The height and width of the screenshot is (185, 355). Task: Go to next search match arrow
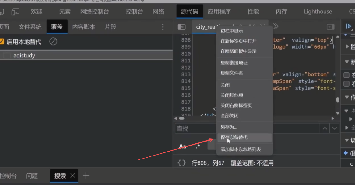334,128
